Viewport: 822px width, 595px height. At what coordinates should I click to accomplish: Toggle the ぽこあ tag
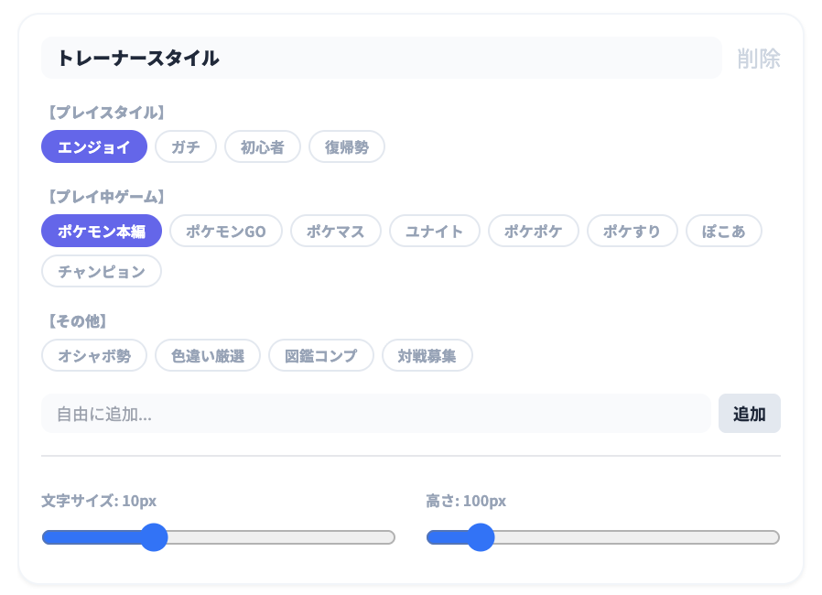pyautogui.click(x=724, y=231)
